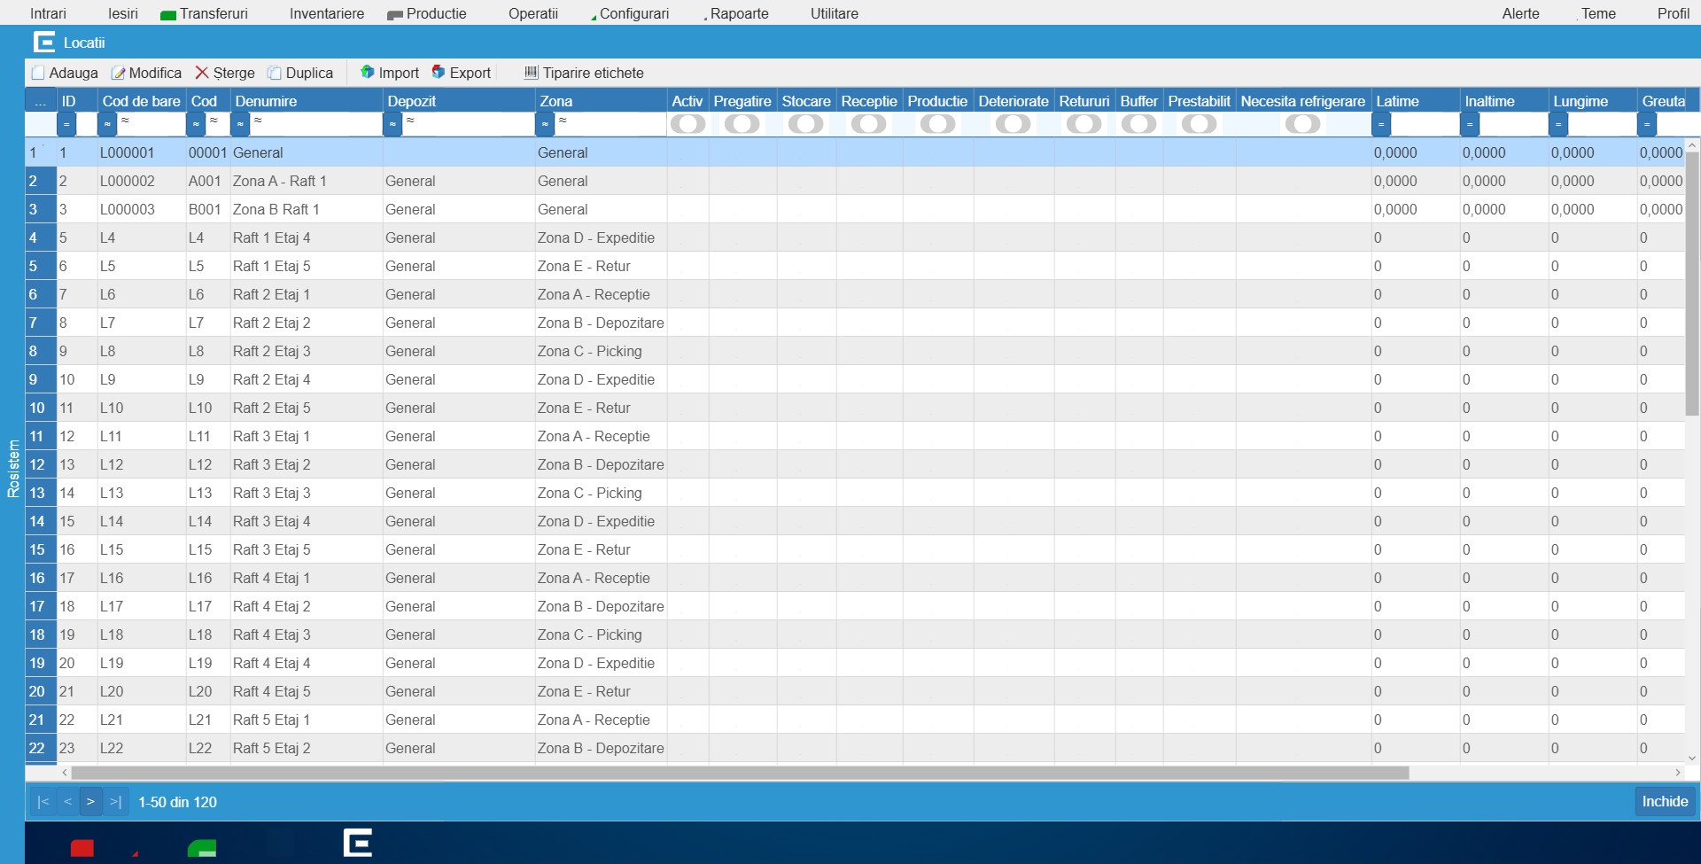Open the Depozit filter operator dropdown

[x=392, y=124]
